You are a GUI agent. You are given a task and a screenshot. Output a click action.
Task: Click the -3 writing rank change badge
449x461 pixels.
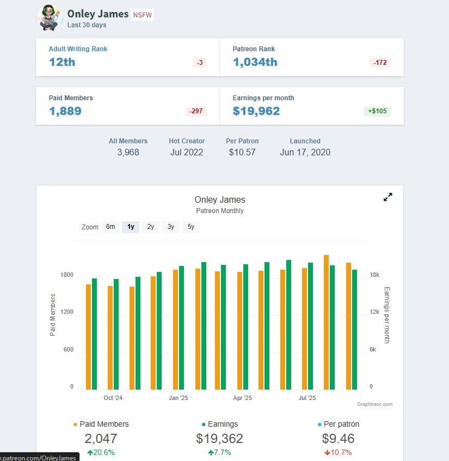200,63
